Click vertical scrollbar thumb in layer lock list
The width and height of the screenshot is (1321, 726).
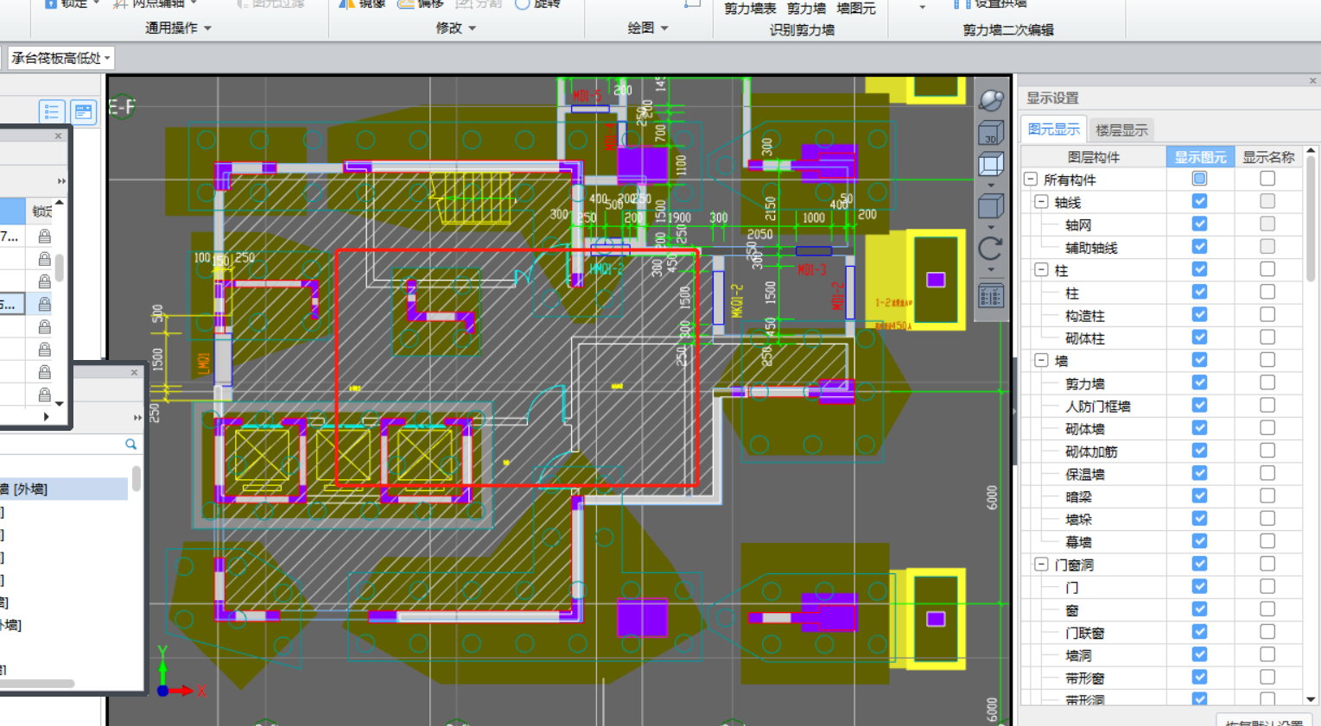(60, 267)
